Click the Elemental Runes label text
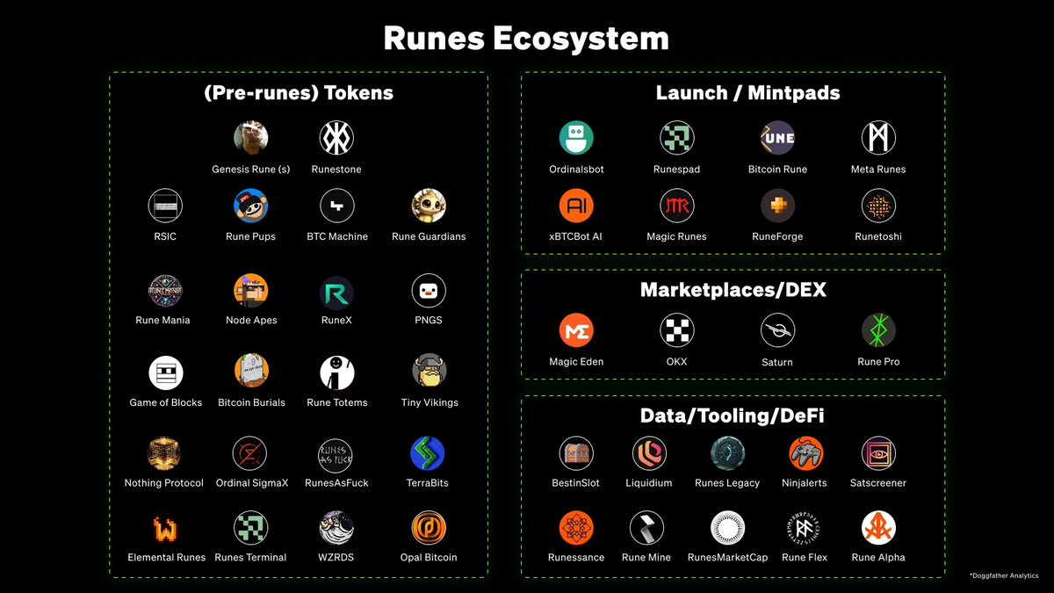Screen dimensions: 1054x593 (x=167, y=558)
